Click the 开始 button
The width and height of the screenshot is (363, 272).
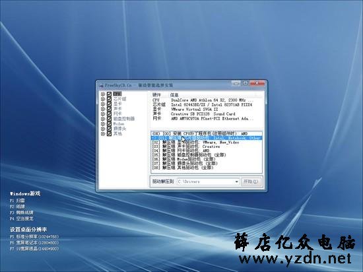251,182
